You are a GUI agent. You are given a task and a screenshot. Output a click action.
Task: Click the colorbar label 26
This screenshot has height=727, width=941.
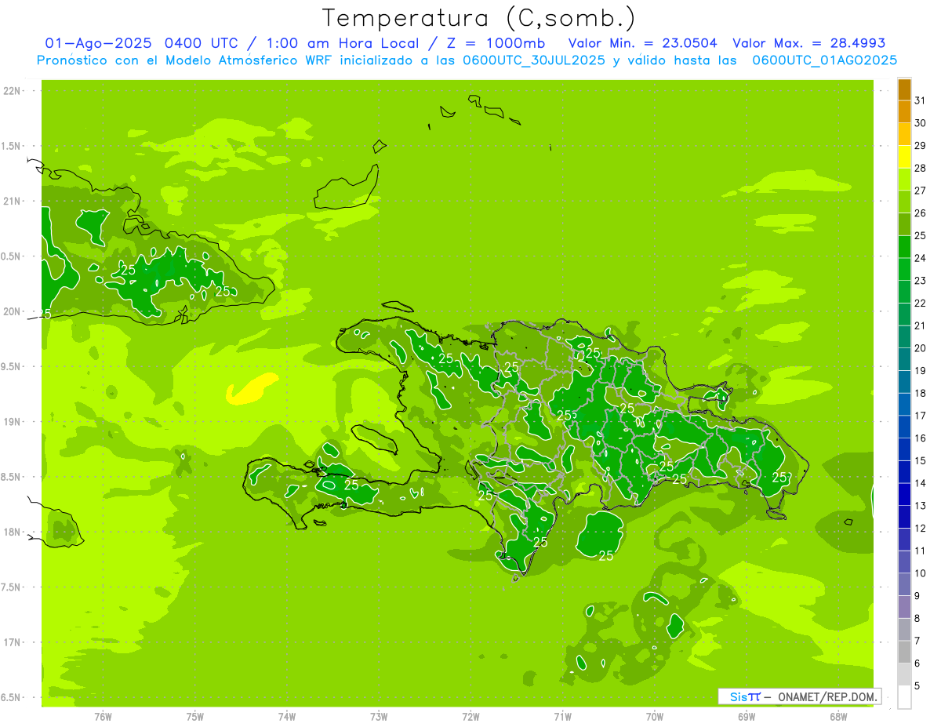point(920,213)
